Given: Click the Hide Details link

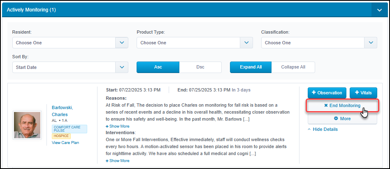Looking at the screenshot, I should (323, 129).
